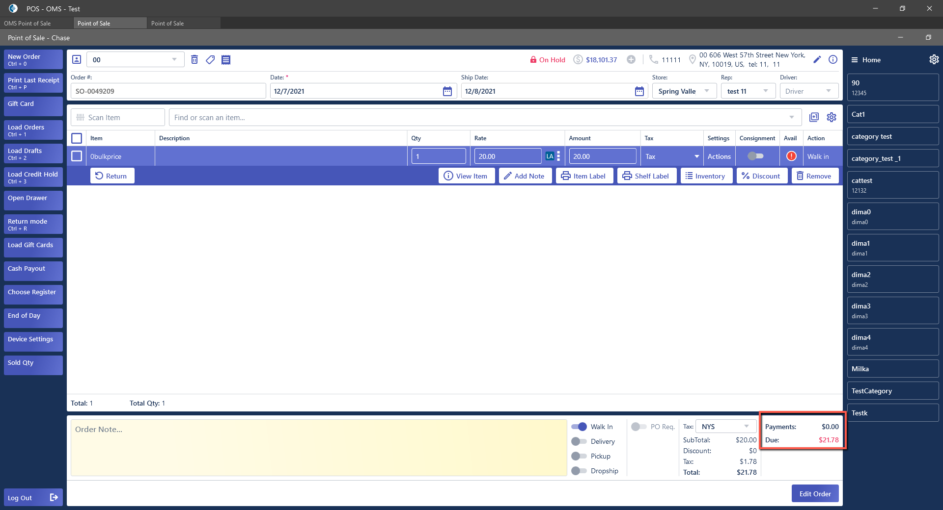Print a Shelf Label
The height and width of the screenshot is (510, 943).
click(x=646, y=176)
